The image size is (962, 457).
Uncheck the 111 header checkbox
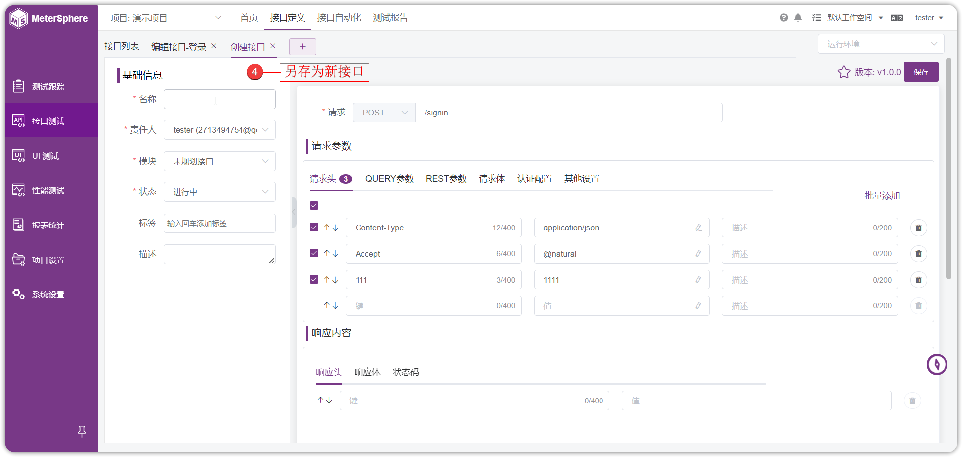(x=314, y=279)
